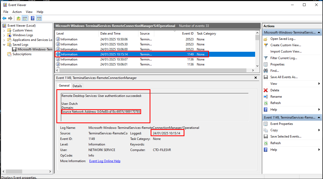This screenshot has height=179, width=323.
Task: Sort by the Date and Time column header
Action: 119,34
